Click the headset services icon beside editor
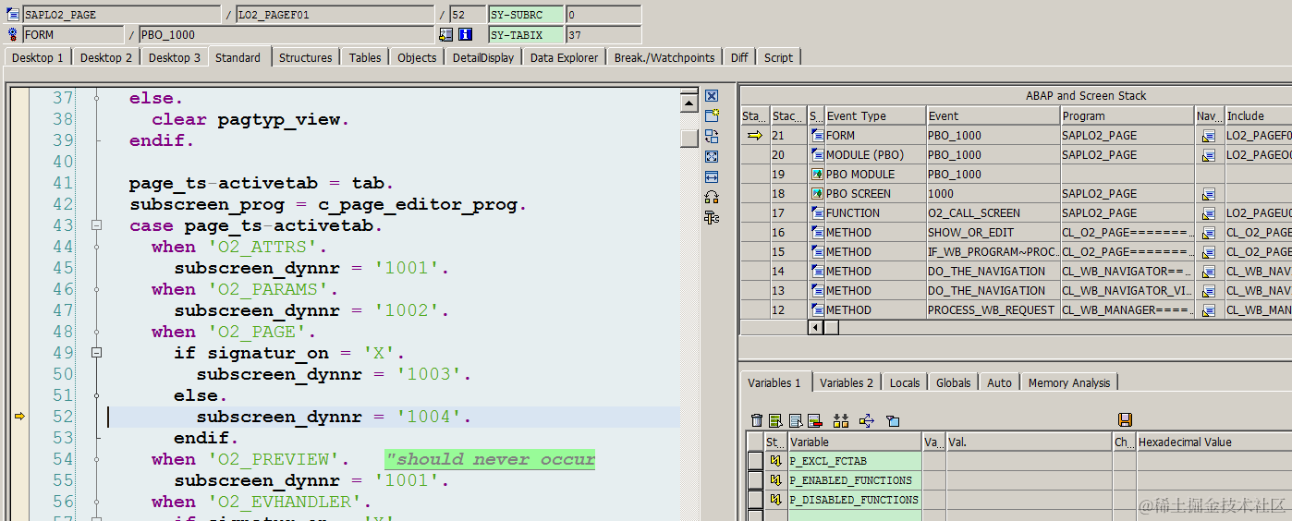1292x521 pixels. click(712, 197)
